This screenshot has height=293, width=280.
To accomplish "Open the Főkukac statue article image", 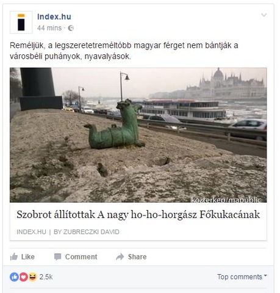I will 138,135.
